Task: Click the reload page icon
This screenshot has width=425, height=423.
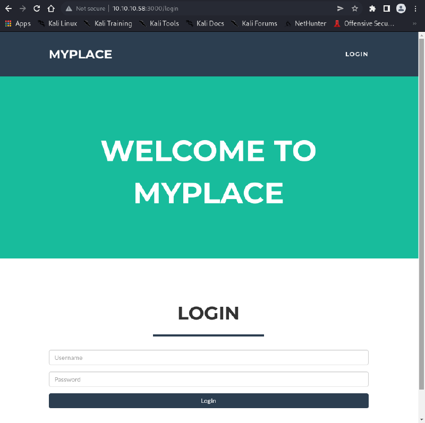Action: coord(36,8)
